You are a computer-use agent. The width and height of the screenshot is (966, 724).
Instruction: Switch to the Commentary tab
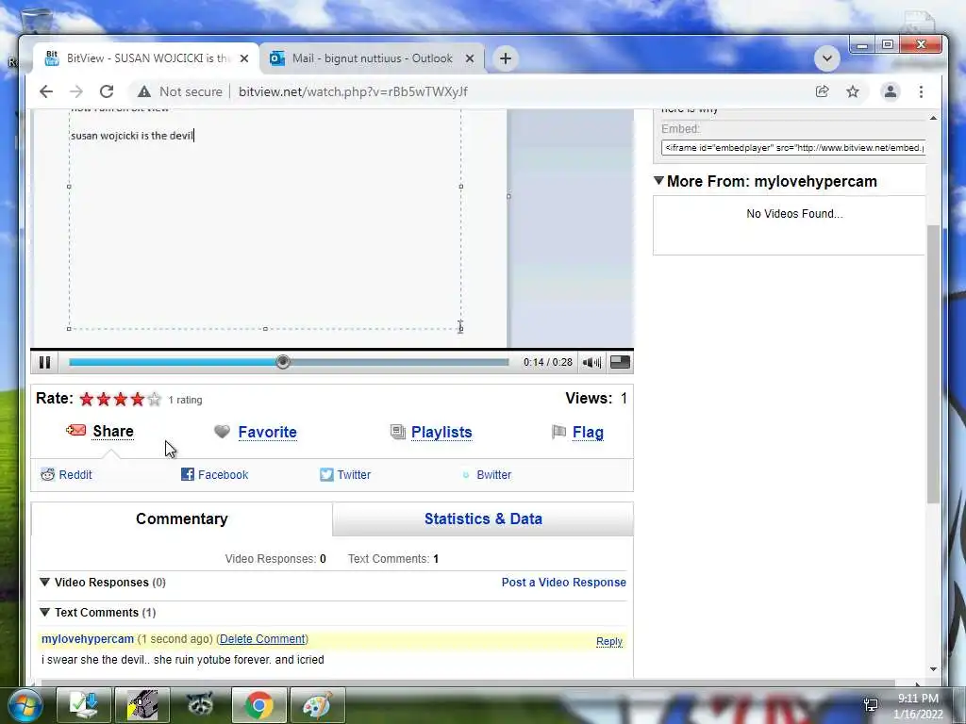point(182,519)
